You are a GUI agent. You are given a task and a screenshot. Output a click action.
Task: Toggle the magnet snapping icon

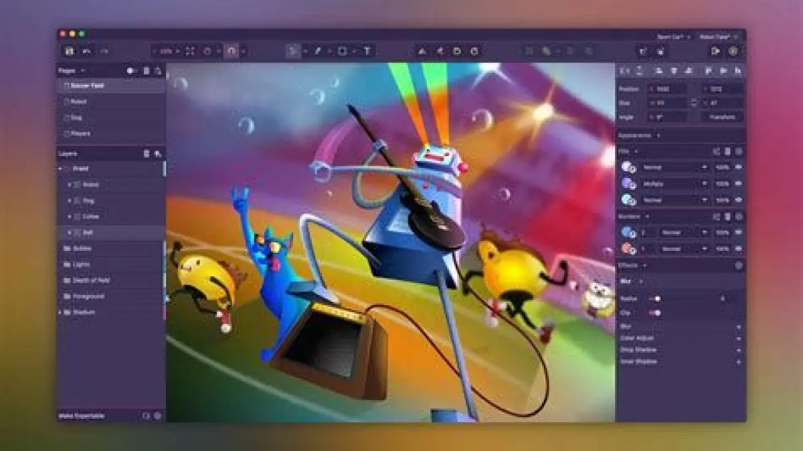232,51
